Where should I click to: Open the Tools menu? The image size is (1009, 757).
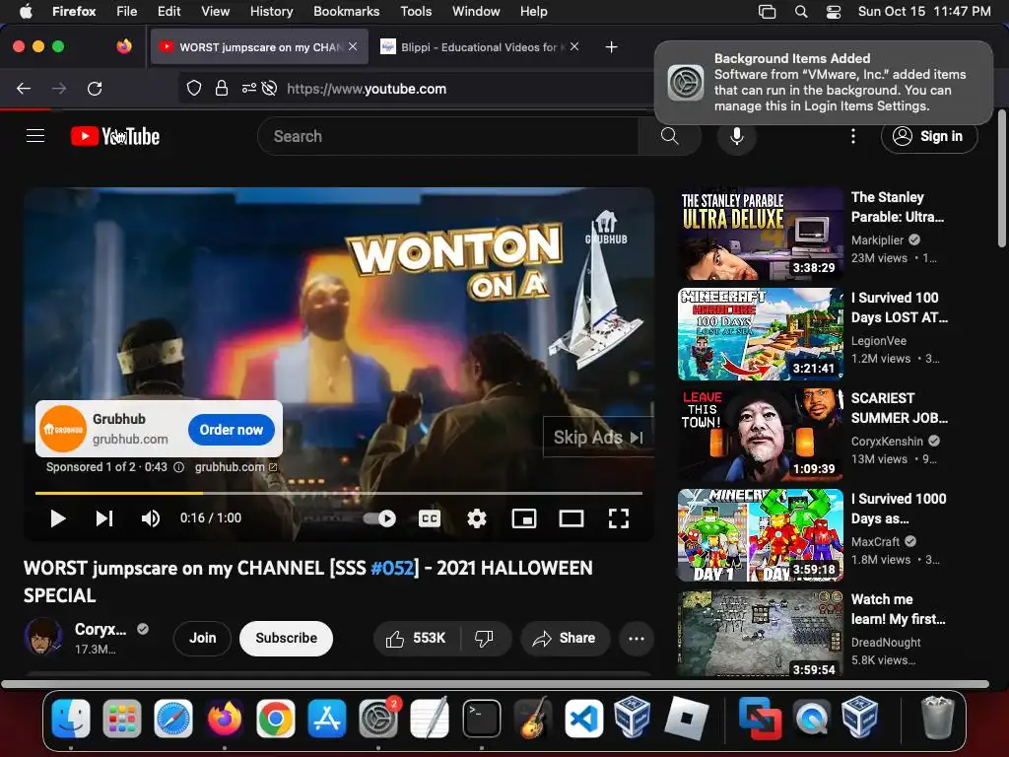(x=416, y=11)
